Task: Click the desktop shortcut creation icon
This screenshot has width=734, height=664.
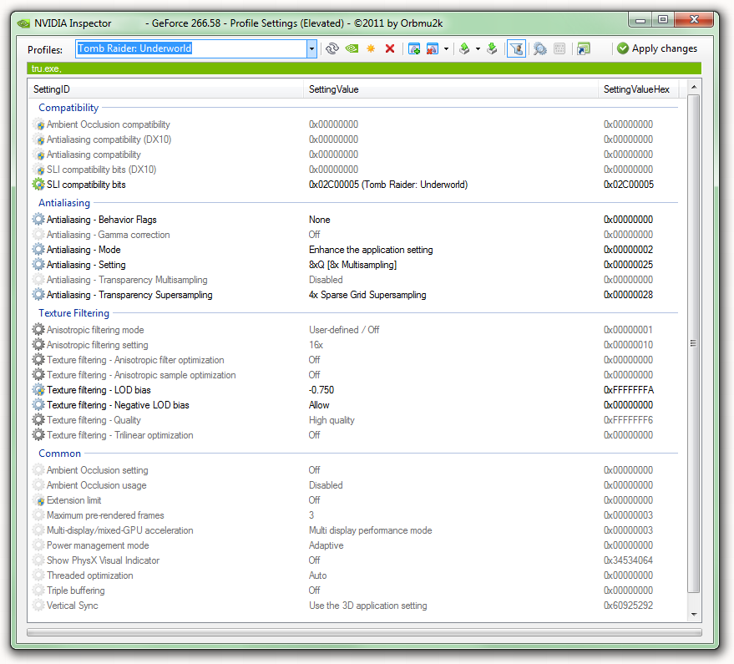Action: 583,48
